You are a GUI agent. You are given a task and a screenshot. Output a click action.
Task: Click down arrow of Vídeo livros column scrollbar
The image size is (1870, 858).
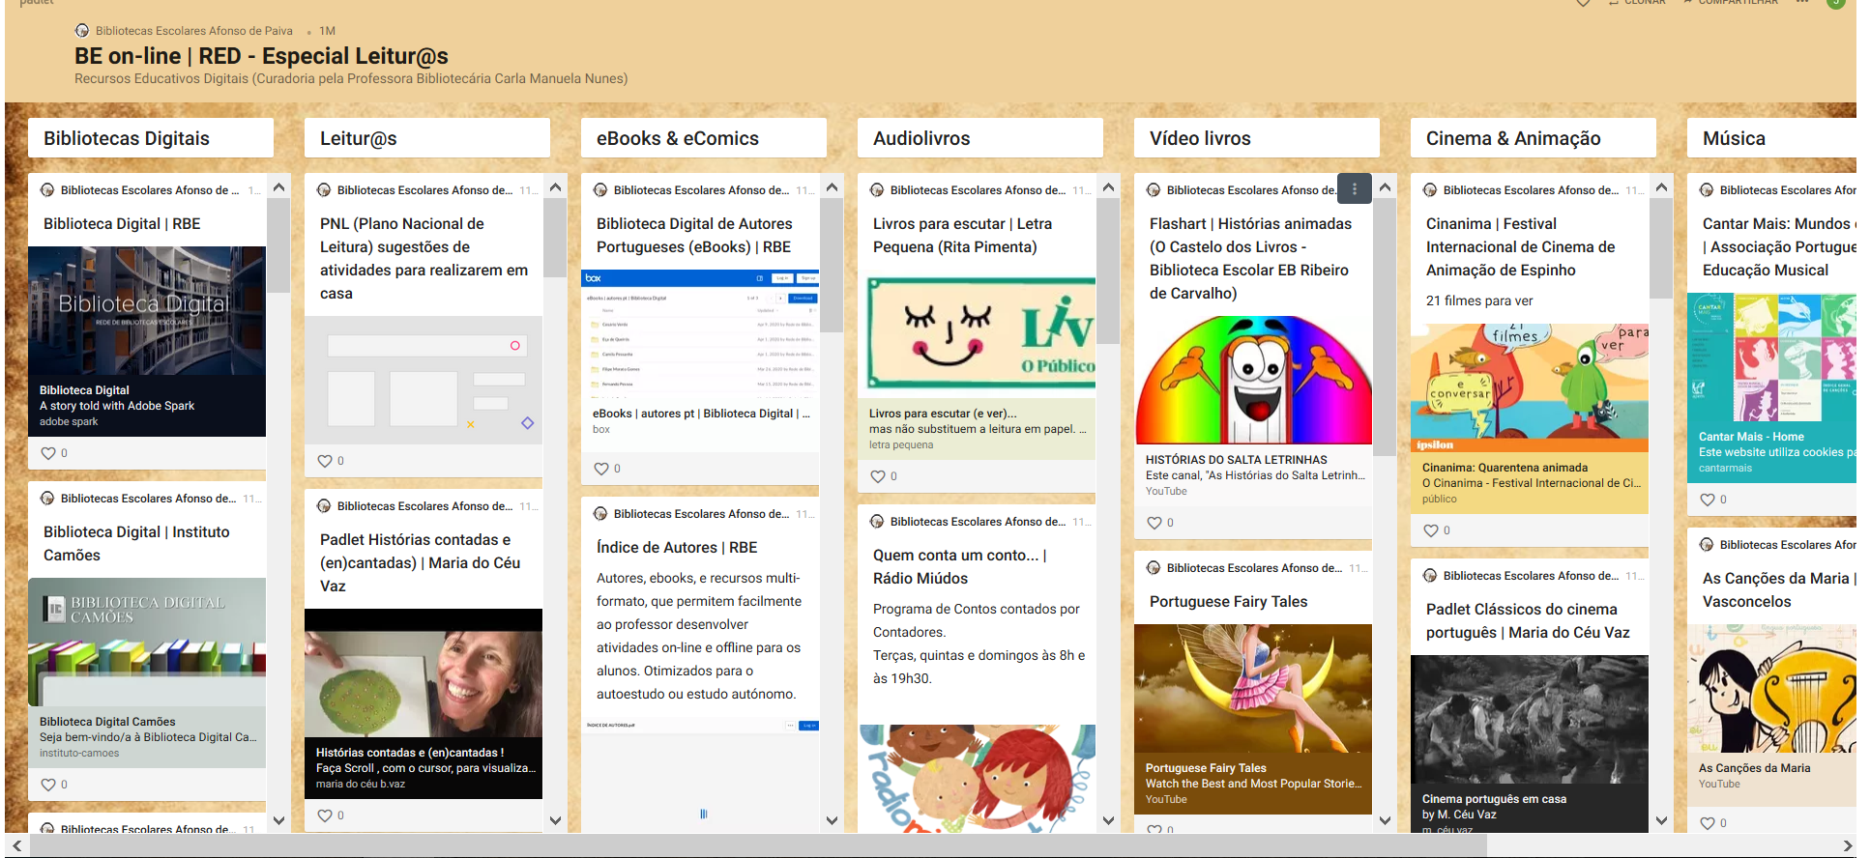[1385, 820]
